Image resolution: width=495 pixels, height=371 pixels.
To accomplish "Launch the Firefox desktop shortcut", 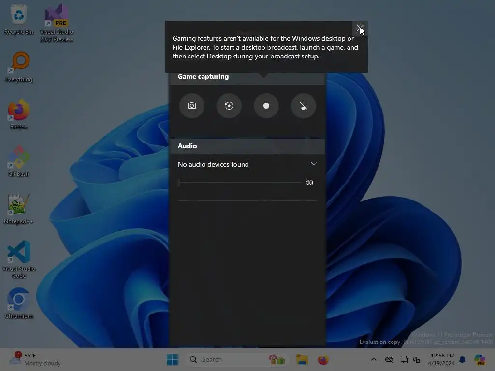I will [19, 114].
